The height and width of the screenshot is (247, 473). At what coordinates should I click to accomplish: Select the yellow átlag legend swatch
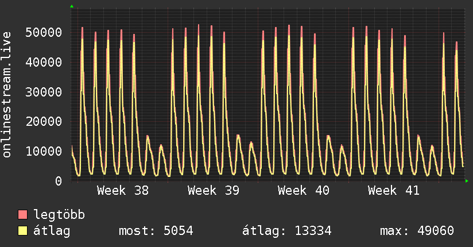click(22, 231)
